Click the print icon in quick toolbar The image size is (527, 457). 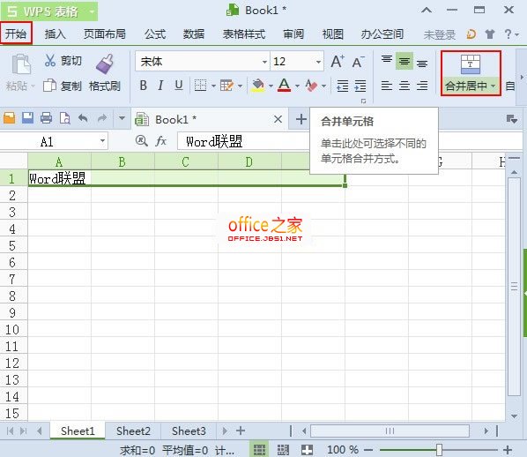[46, 118]
